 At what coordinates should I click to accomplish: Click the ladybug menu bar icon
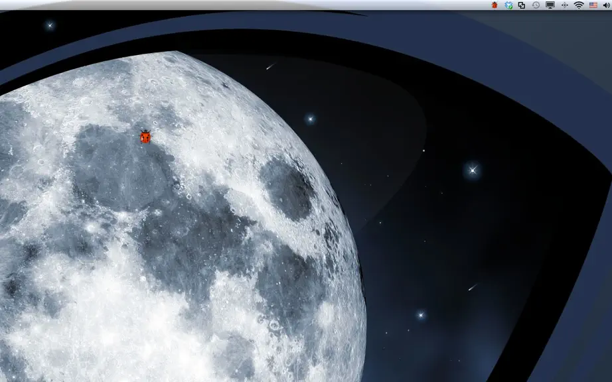click(x=495, y=5)
